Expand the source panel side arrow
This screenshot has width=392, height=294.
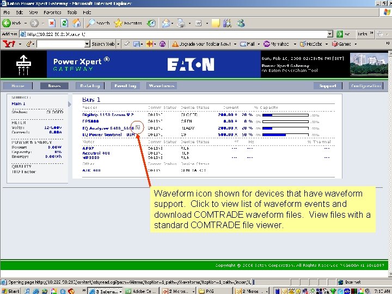(70, 104)
